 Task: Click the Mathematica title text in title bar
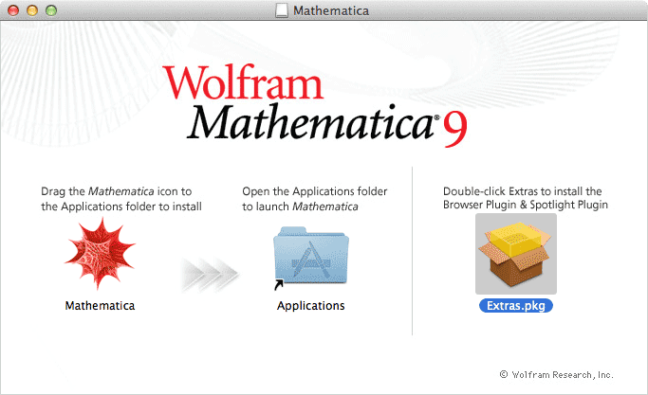point(331,10)
